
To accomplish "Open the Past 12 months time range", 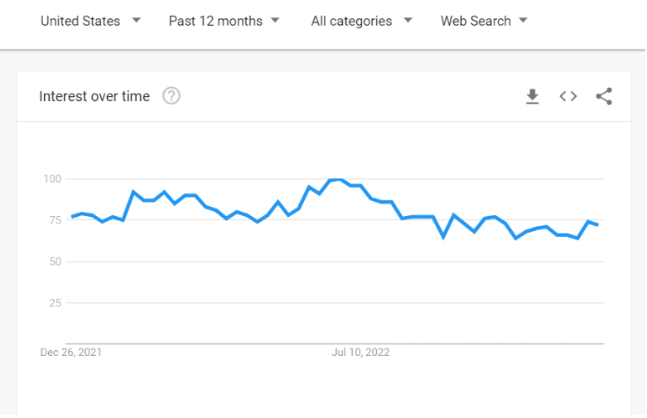I will (224, 21).
